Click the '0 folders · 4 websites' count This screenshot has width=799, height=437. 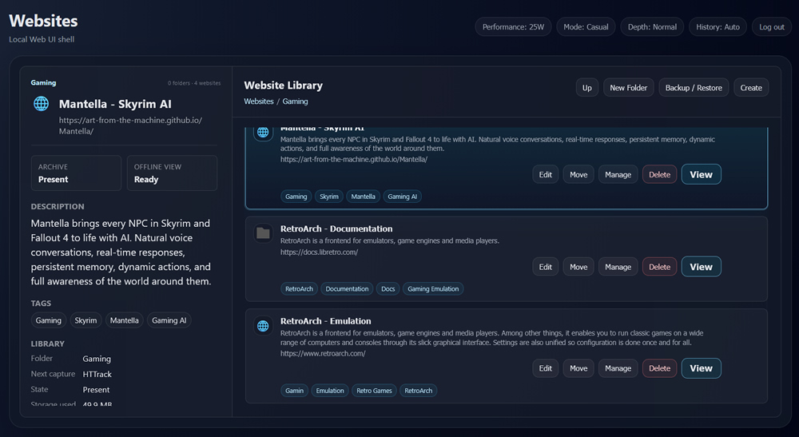coord(194,83)
